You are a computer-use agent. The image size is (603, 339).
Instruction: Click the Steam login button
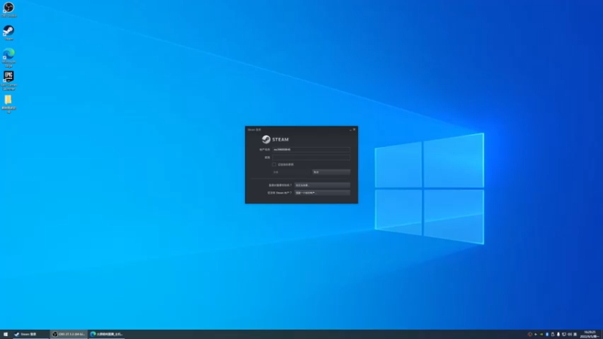292,173
